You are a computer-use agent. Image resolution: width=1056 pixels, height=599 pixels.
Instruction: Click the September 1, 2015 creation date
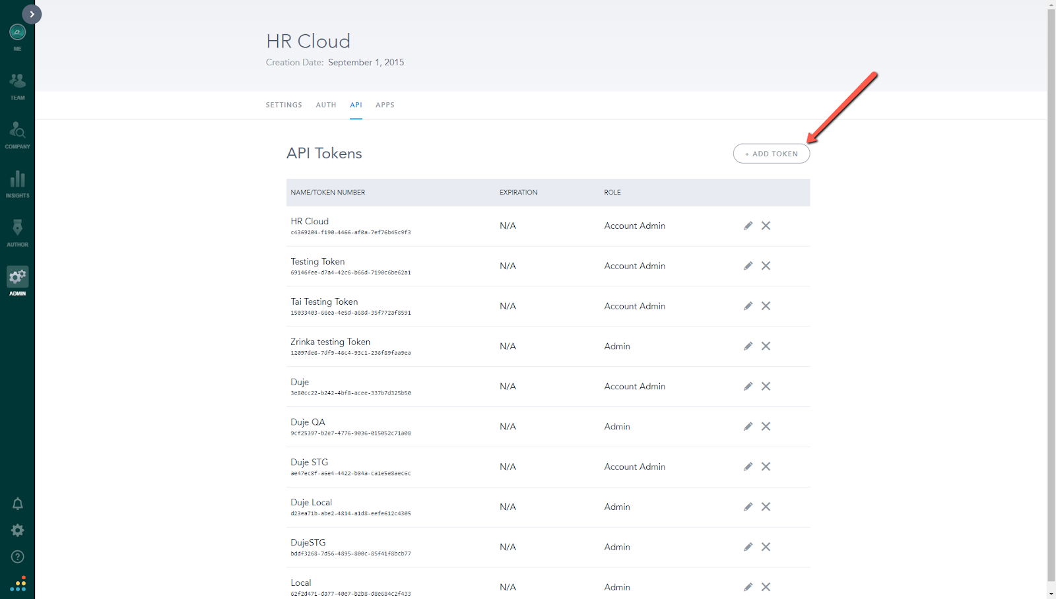click(x=366, y=63)
